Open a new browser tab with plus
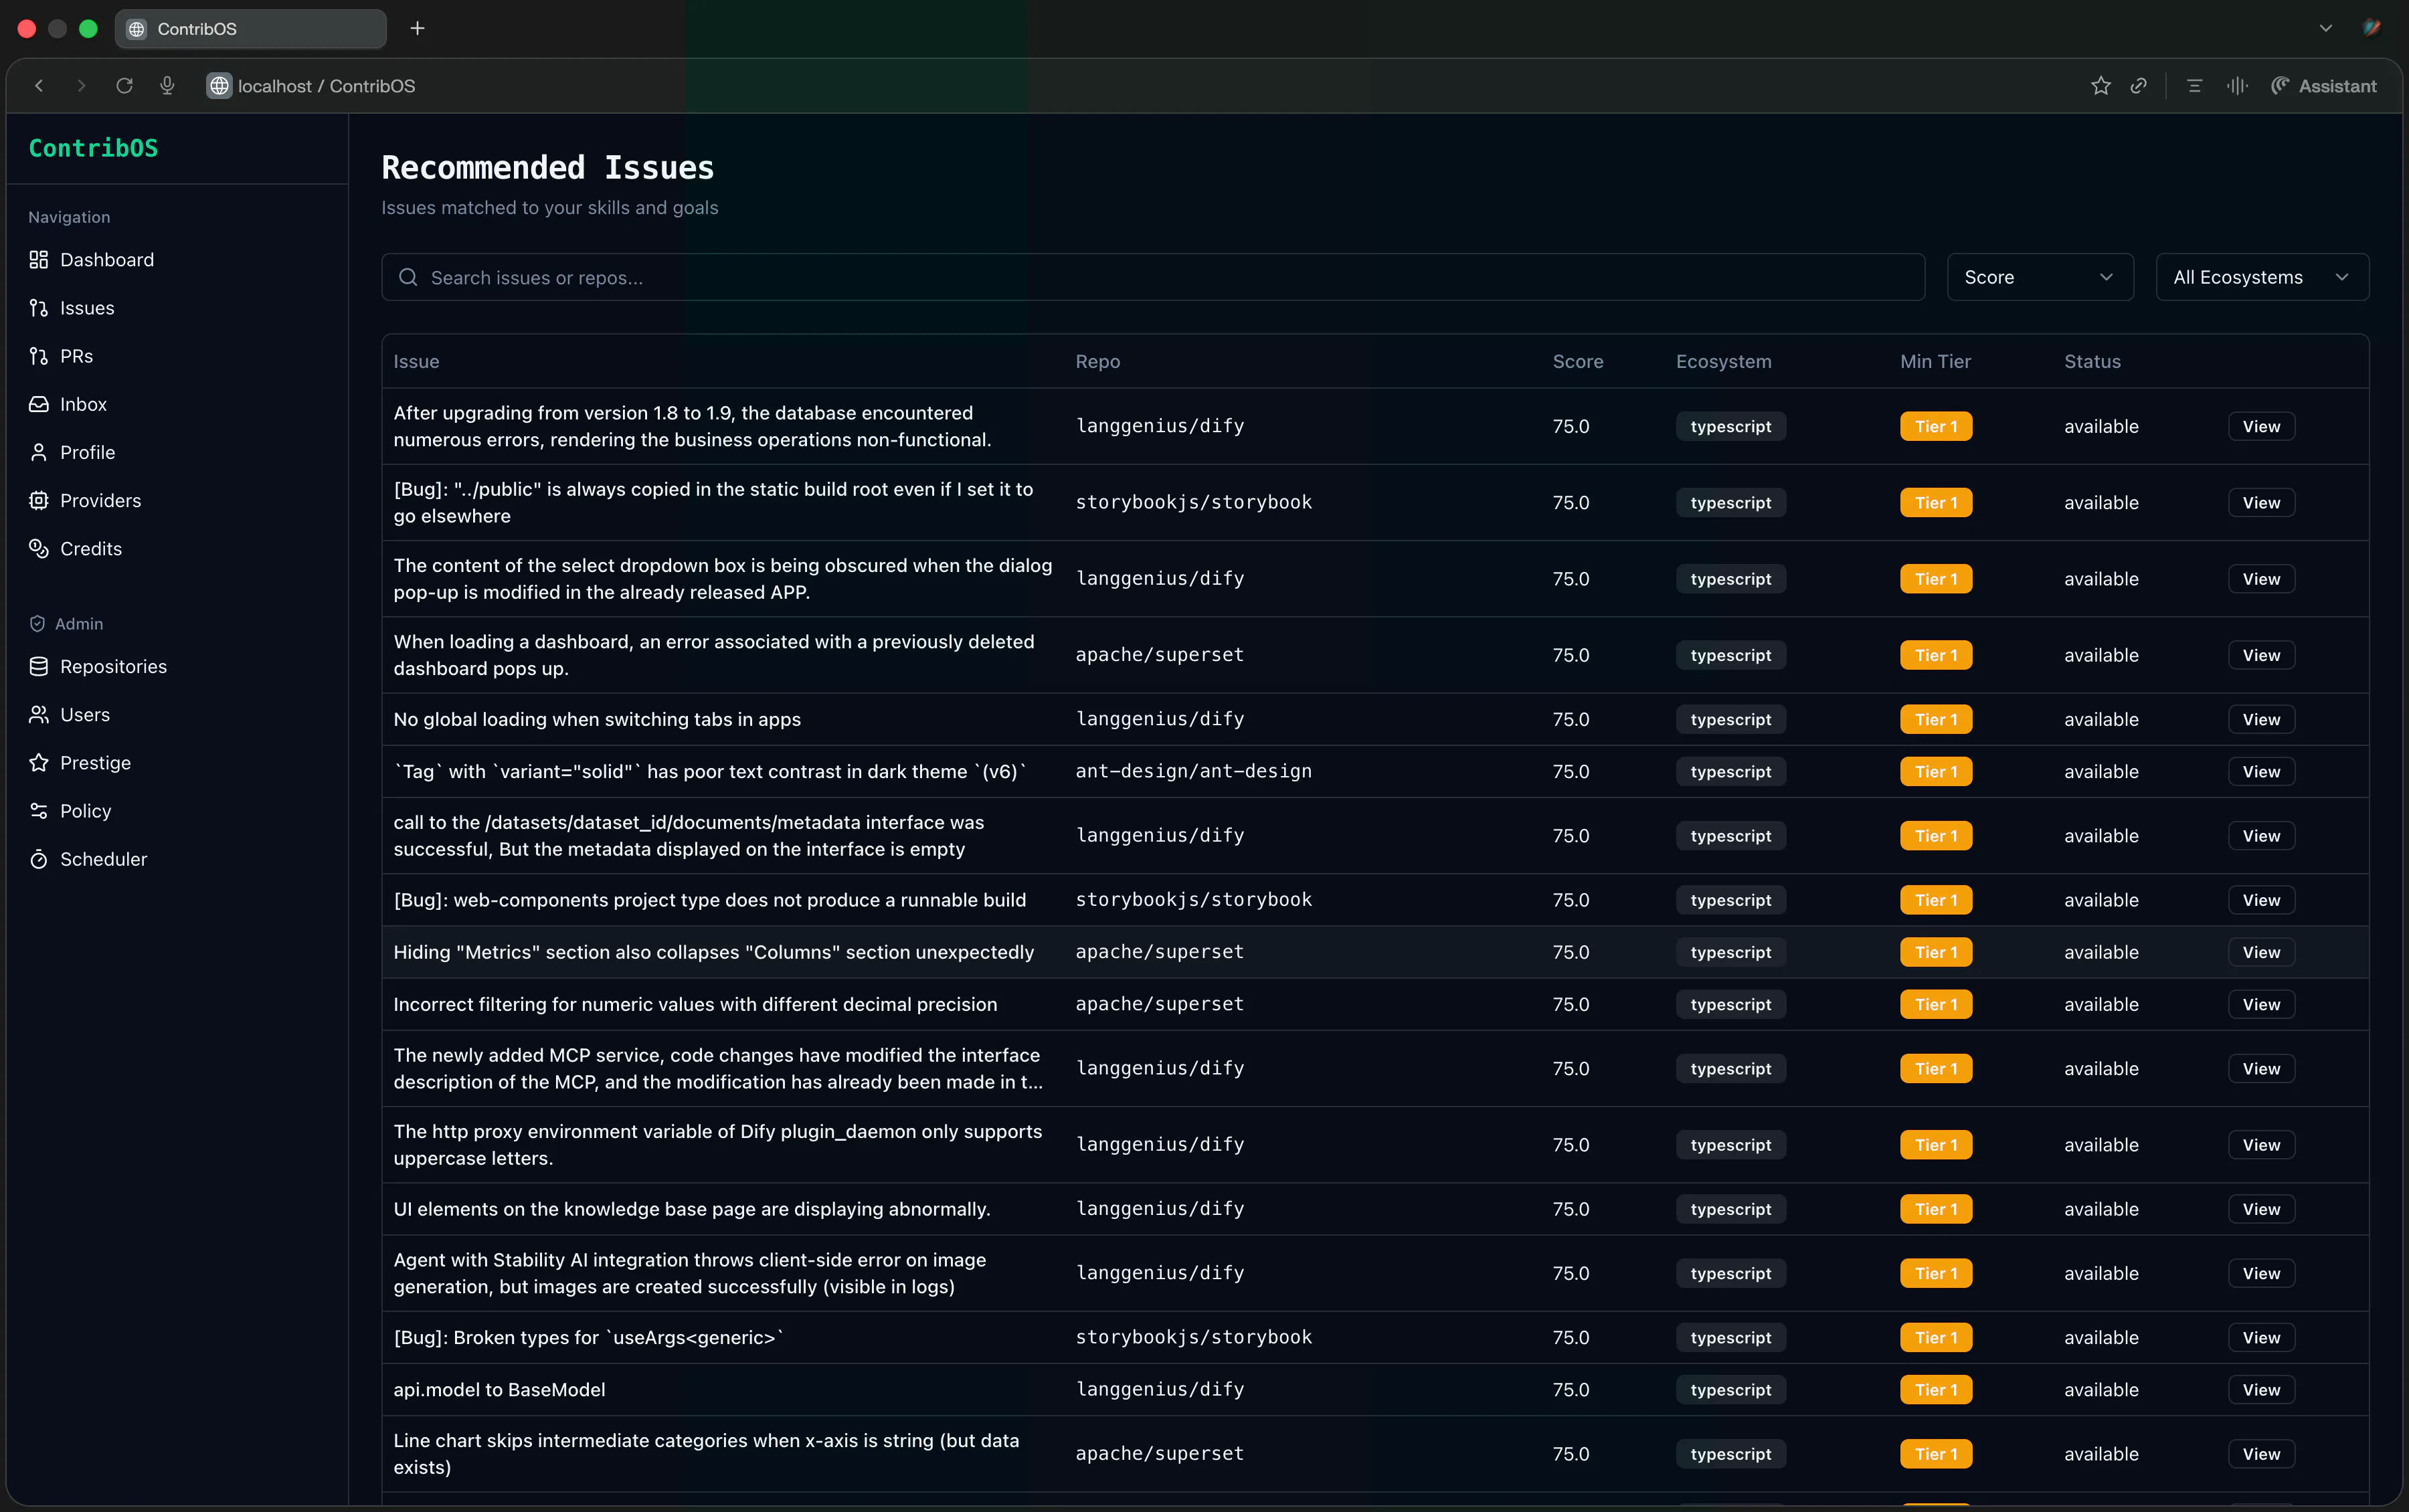Screen dimensions: 2409x1512 (417, 29)
